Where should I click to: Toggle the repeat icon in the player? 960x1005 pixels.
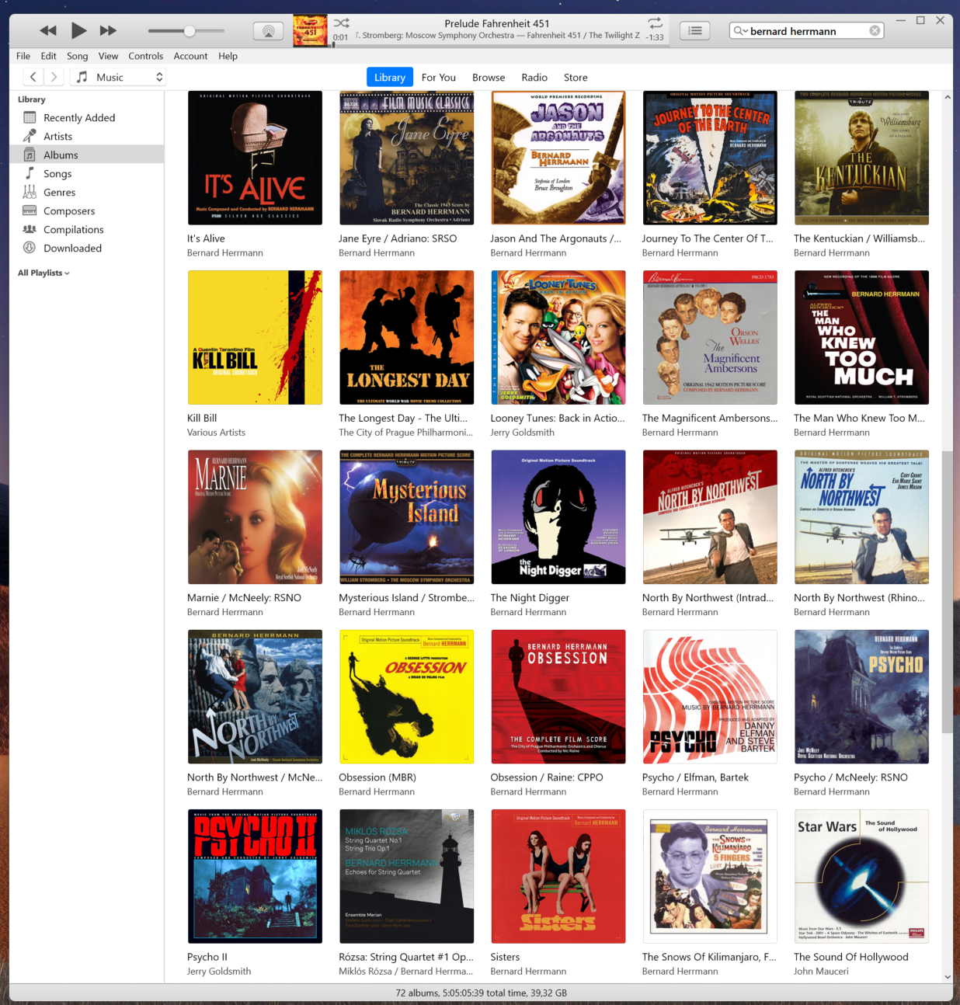coord(655,23)
